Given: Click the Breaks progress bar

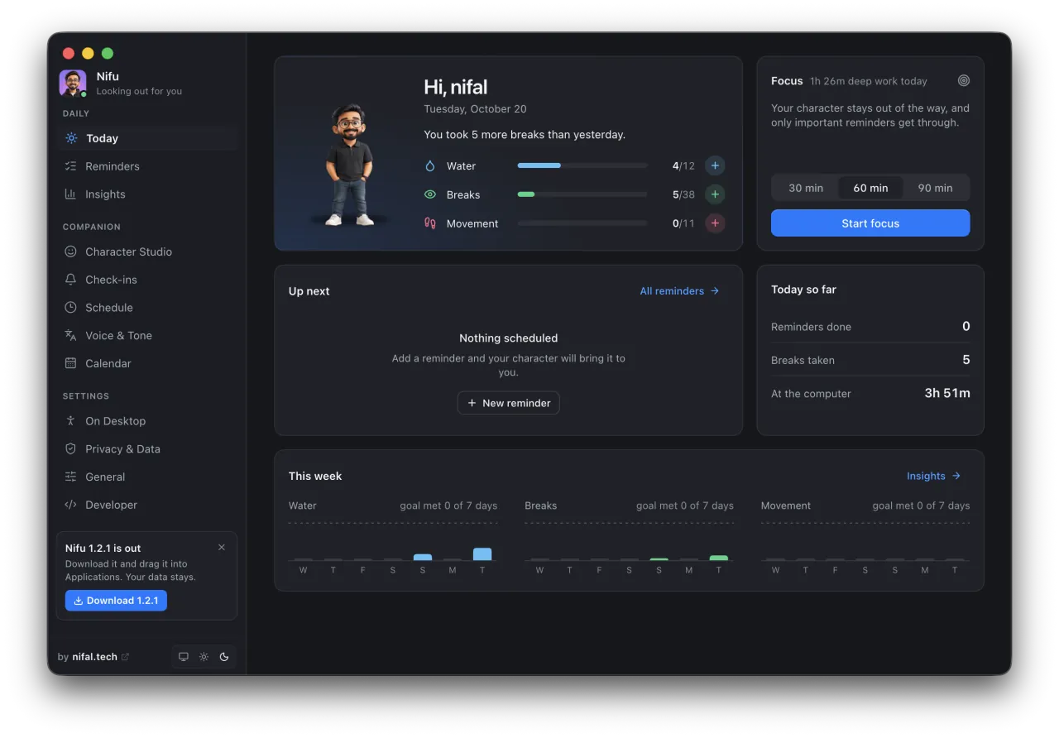Looking at the screenshot, I should pos(582,194).
